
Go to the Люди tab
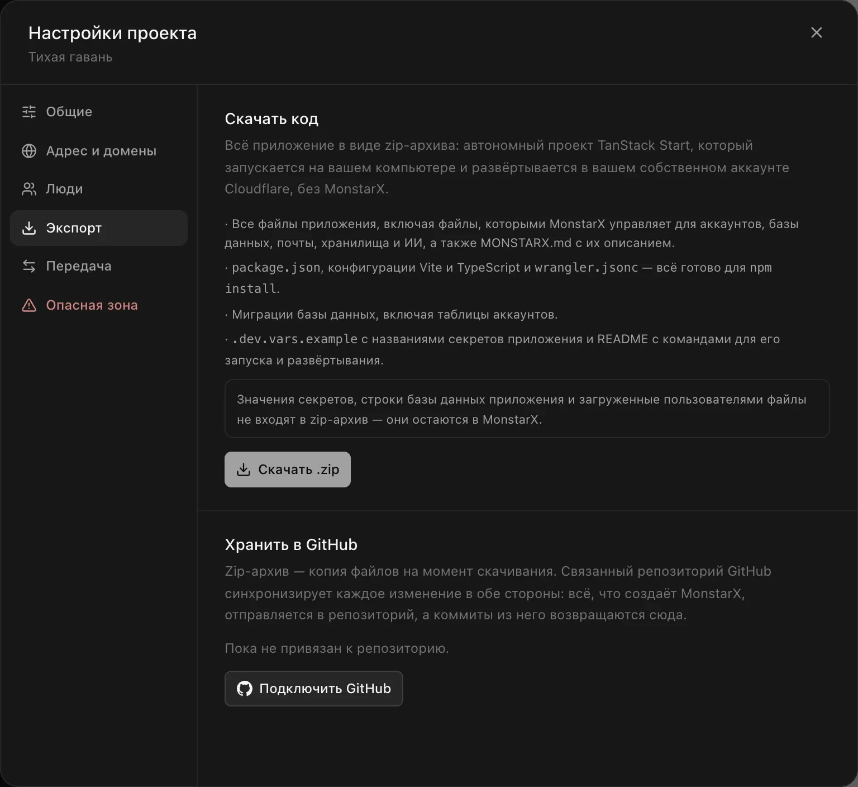click(x=64, y=189)
